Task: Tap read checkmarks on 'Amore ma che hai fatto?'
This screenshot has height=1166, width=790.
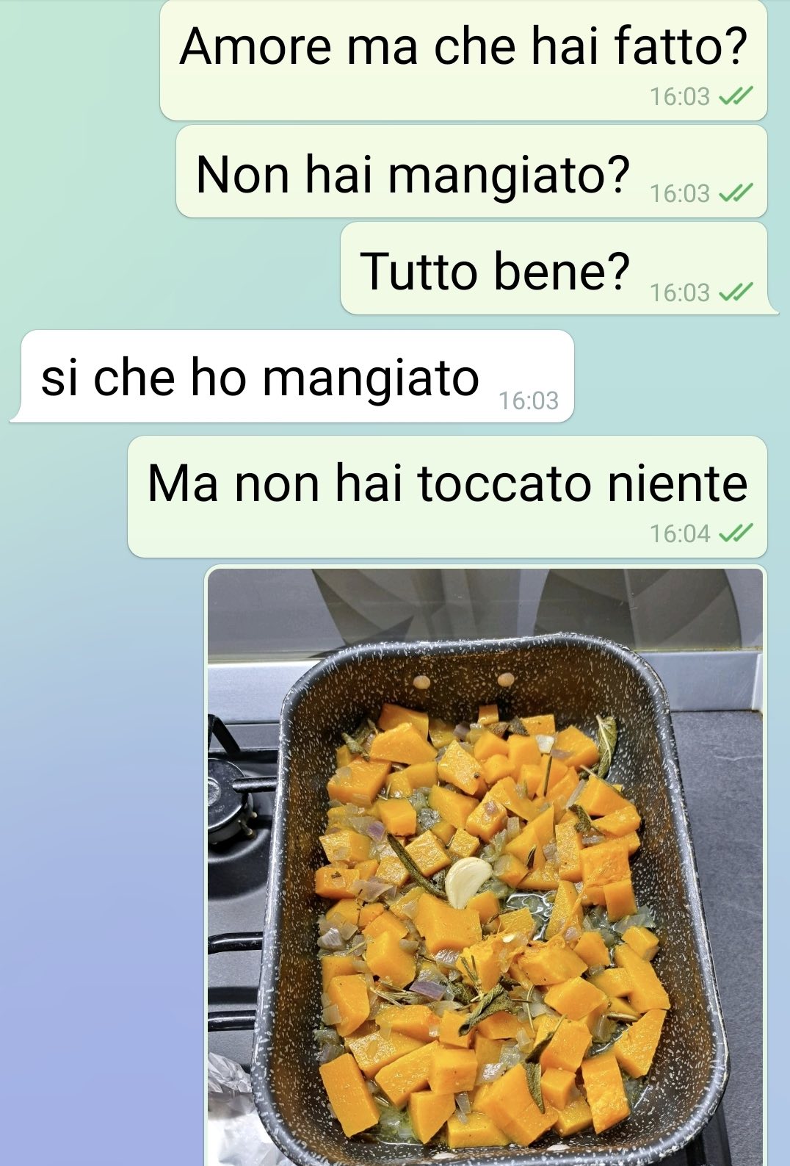Action: click(736, 96)
